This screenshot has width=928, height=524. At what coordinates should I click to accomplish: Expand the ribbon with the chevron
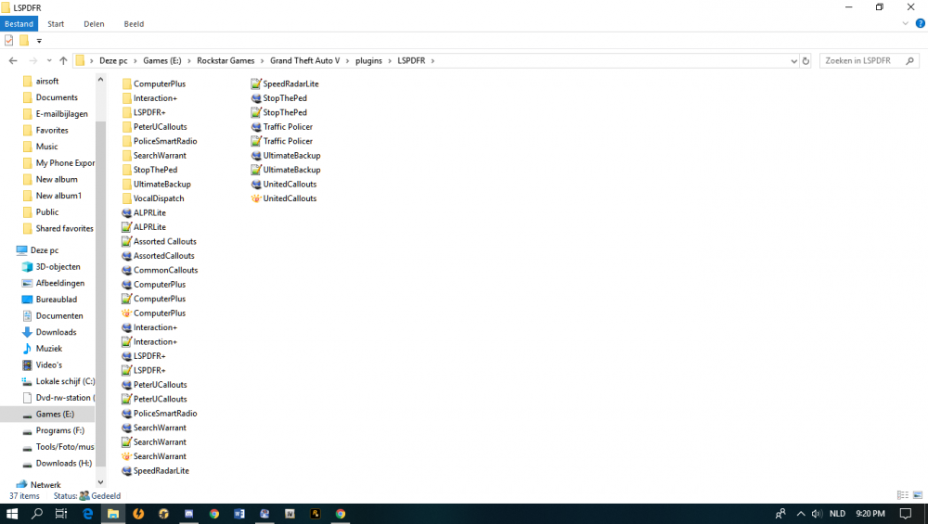click(905, 24)
